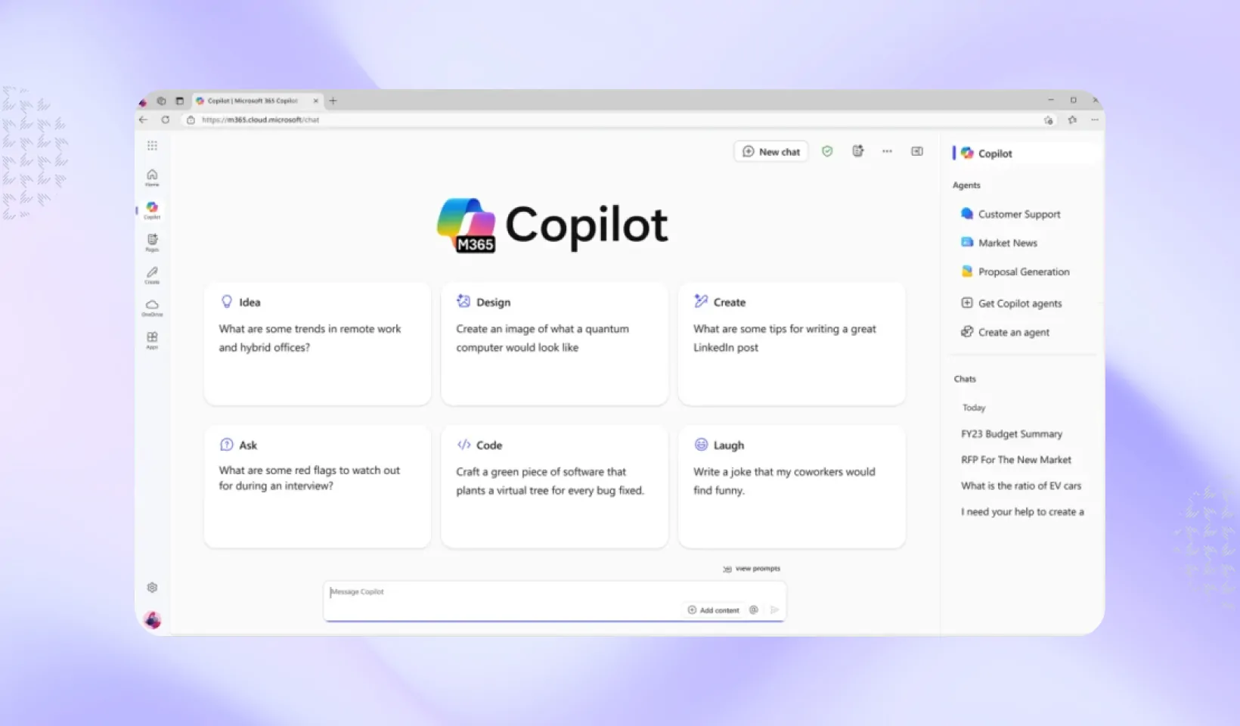Open the more options ellipsis menu
This screenshot has height=726, width=1240.
pos(887,151)
